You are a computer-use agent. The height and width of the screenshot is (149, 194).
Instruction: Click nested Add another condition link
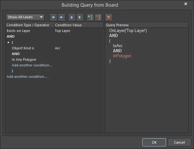32,65
